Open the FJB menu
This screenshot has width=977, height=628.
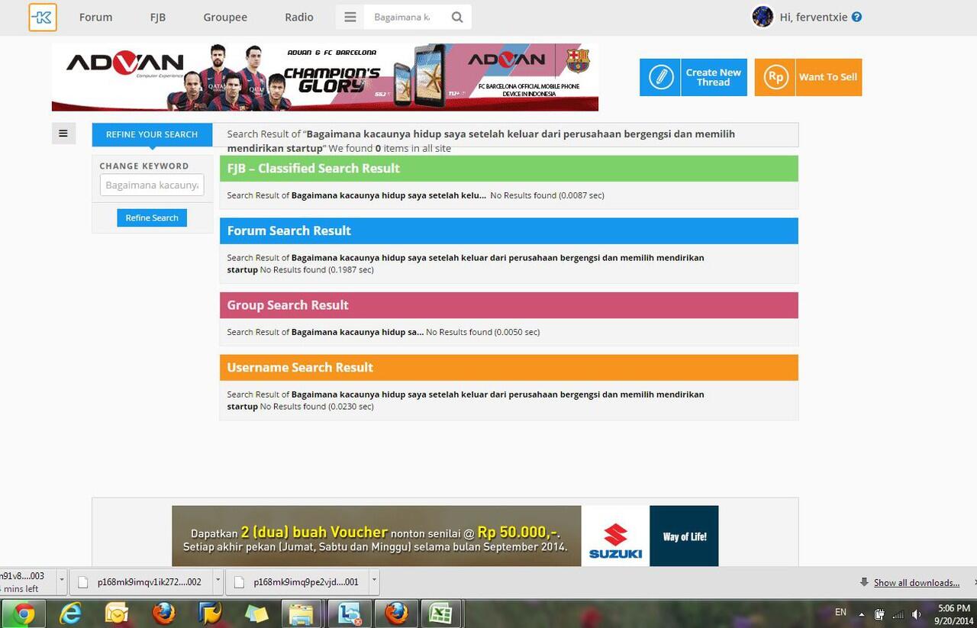click(x=158, y=17)
